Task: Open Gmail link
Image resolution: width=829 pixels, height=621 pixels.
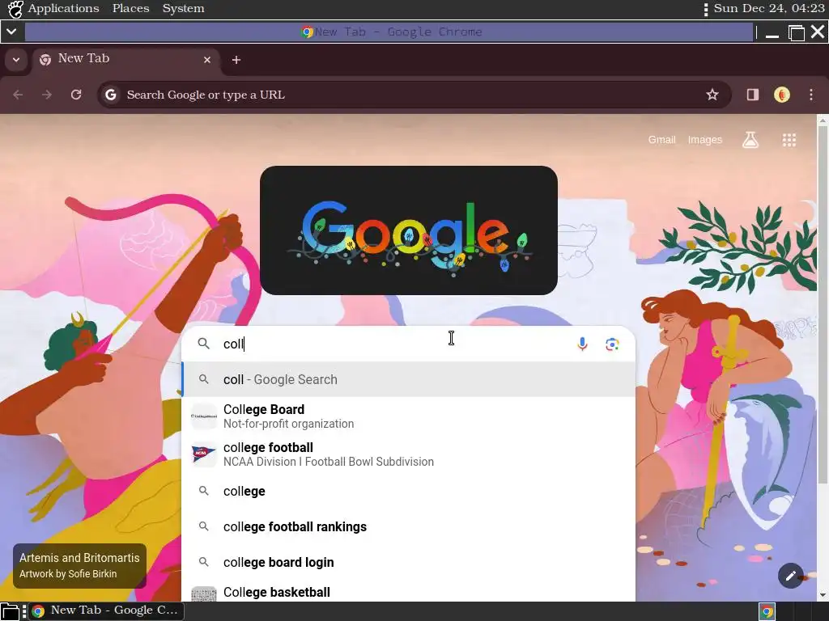Action: click(x=661, y=140)
